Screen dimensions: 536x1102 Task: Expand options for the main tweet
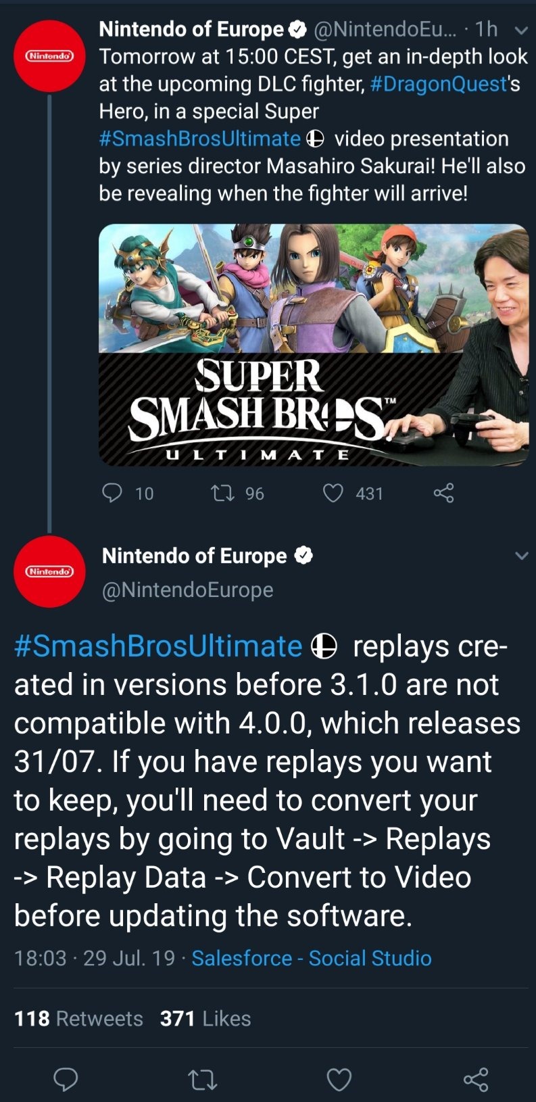(521, 556)
